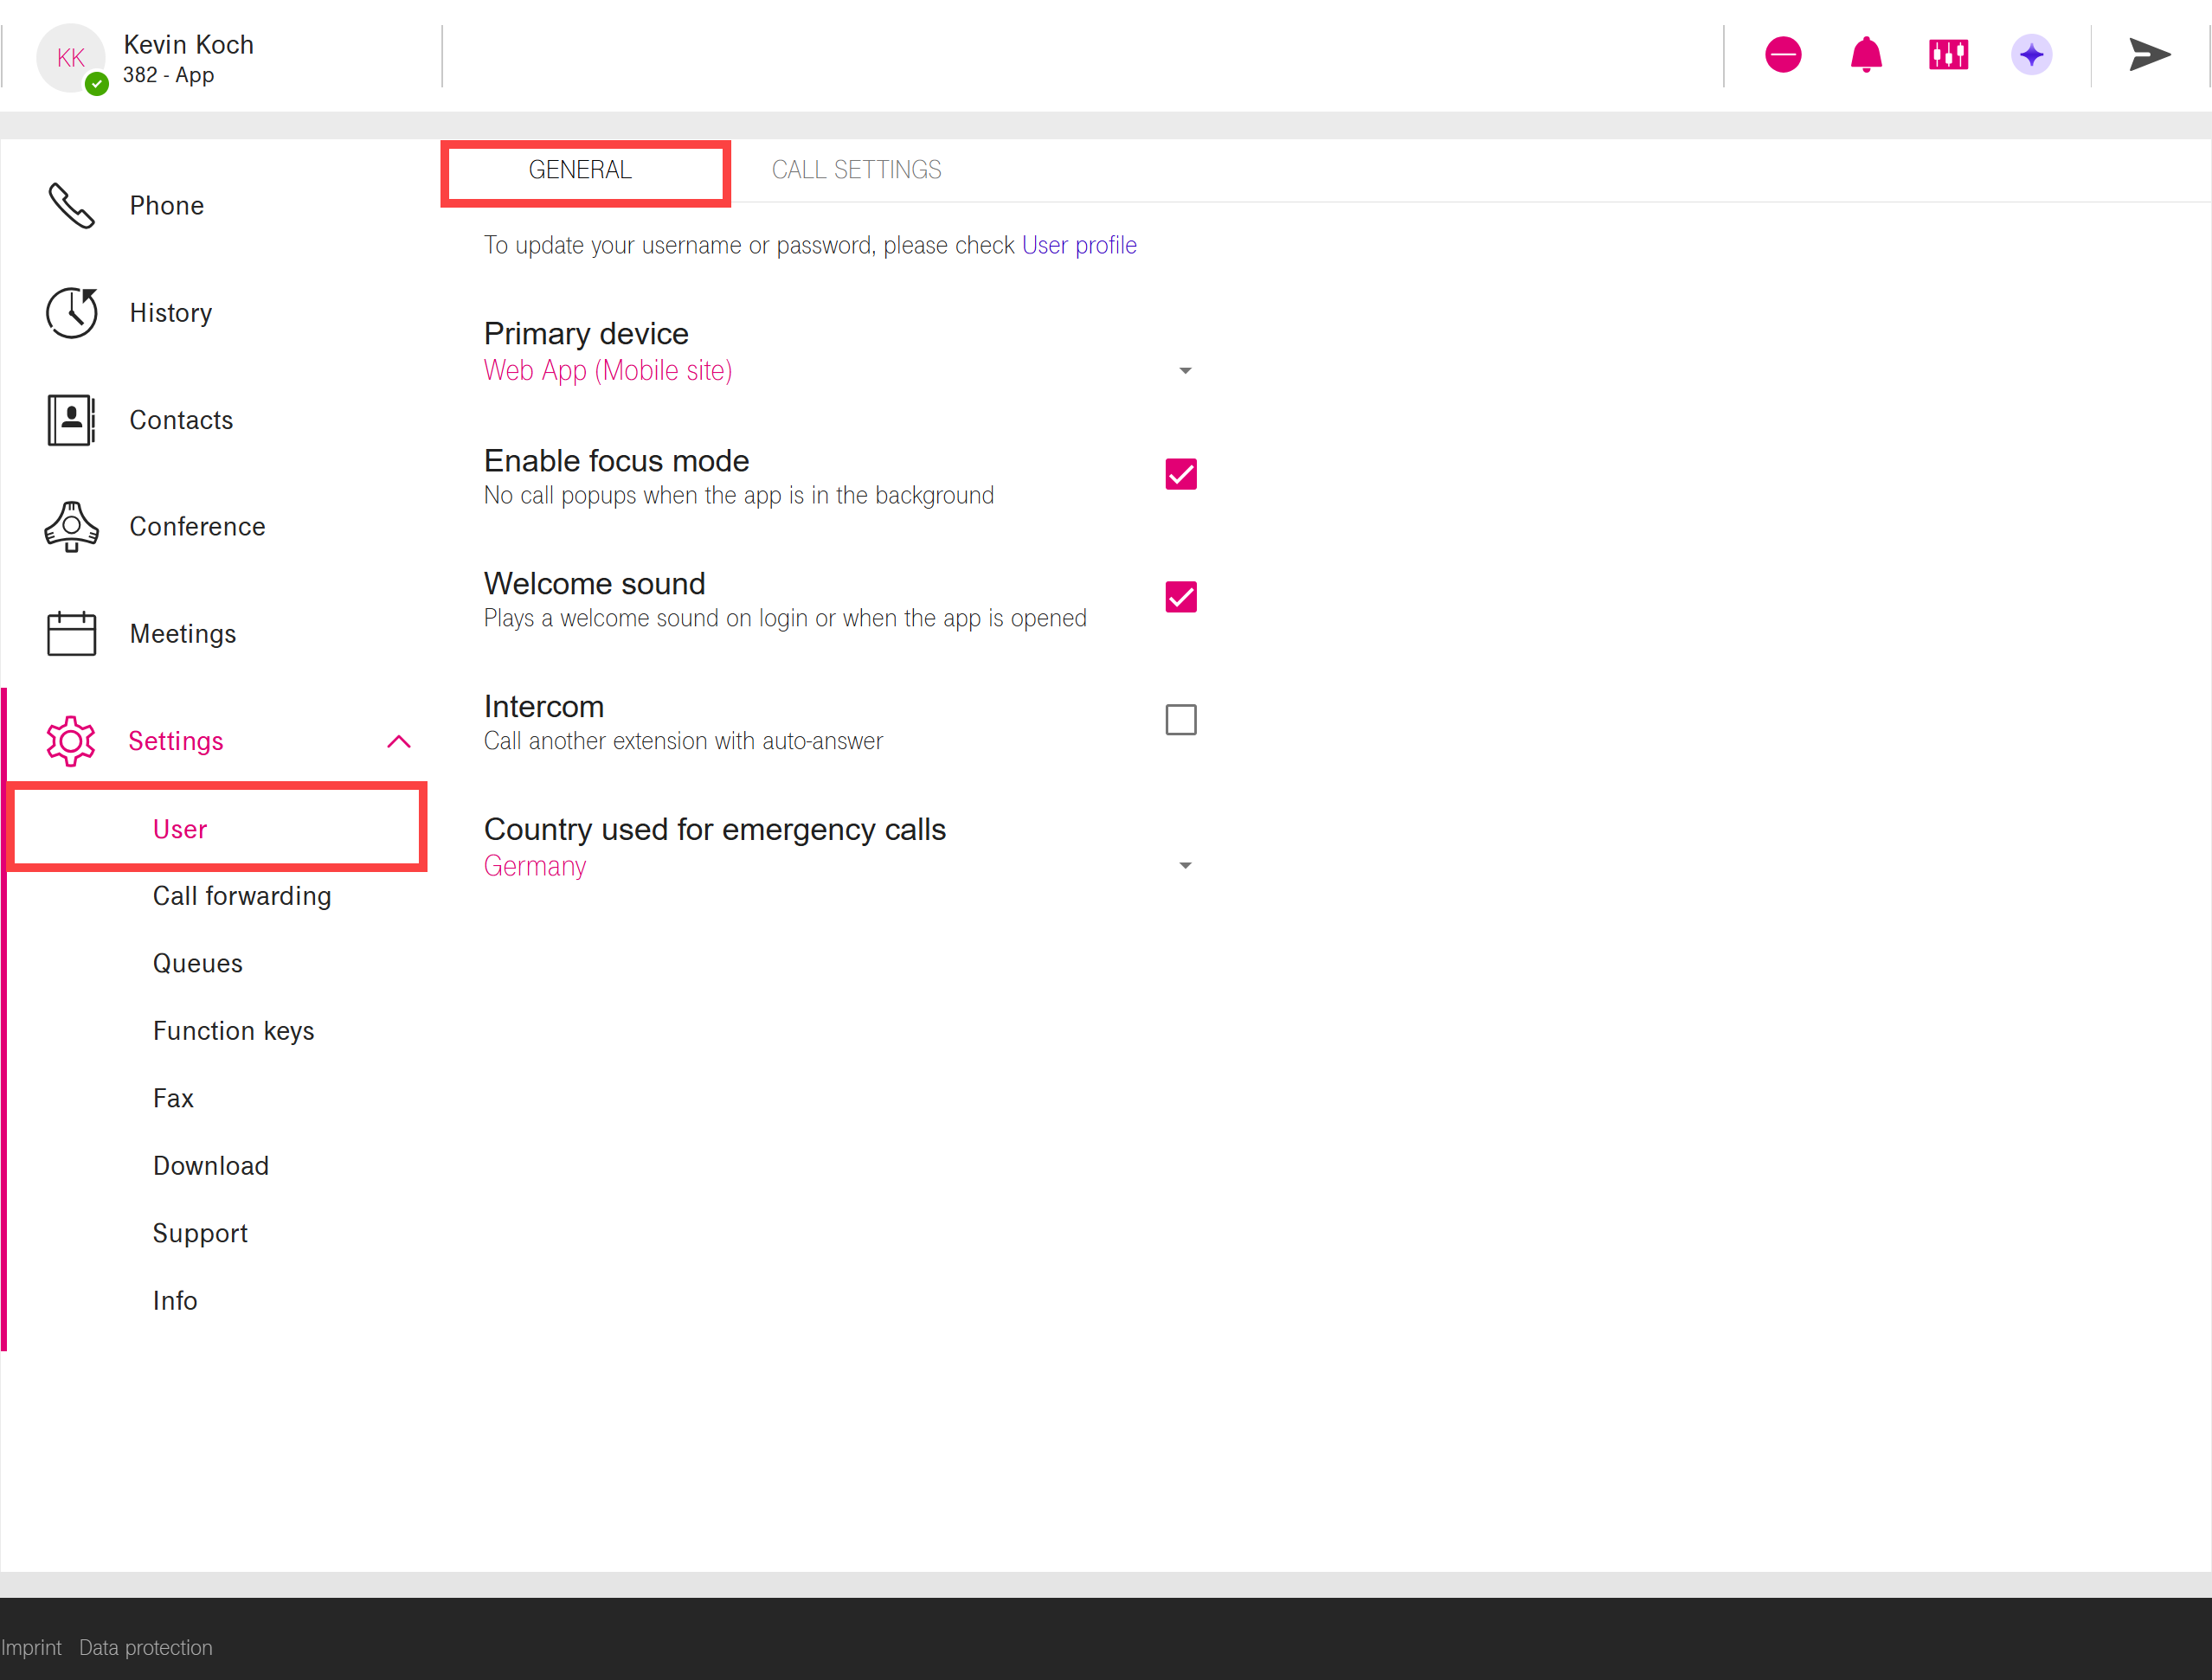Screen dimensions: 2212x1680
Task: Open the Phone handset icon
Action: click(x=71, y=206)
